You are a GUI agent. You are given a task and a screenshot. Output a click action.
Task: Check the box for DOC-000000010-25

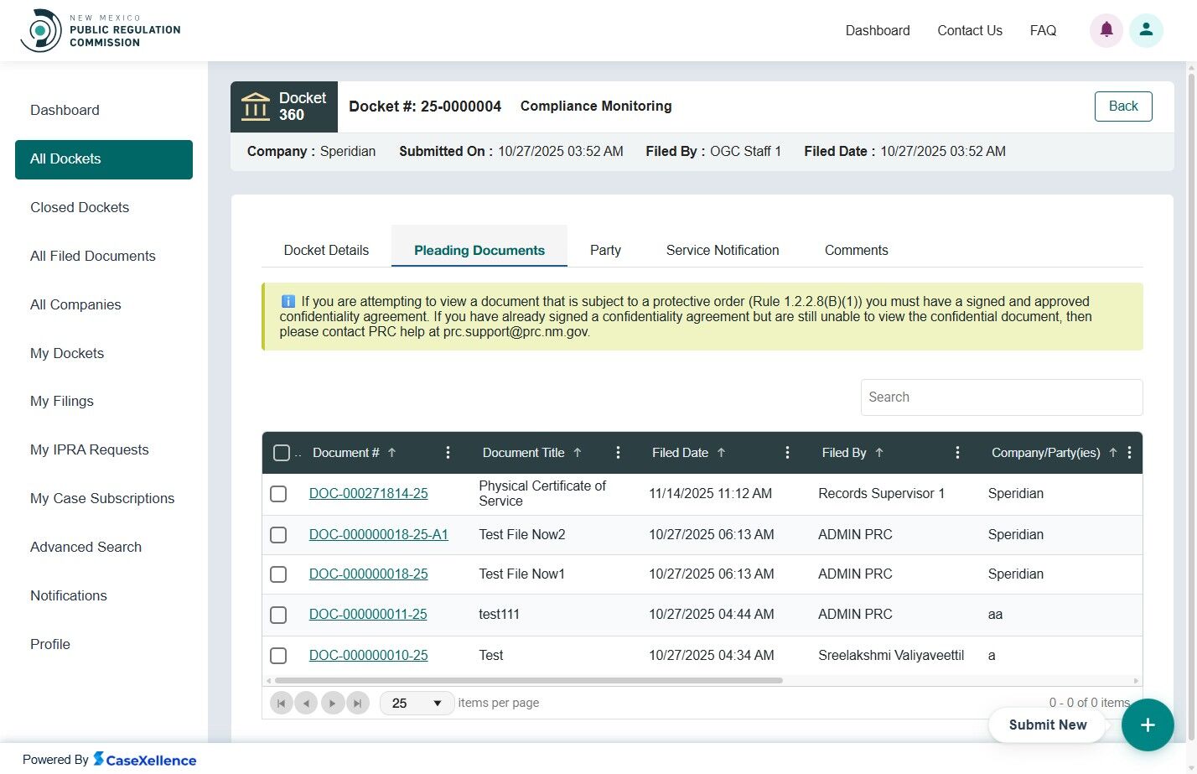278,656
